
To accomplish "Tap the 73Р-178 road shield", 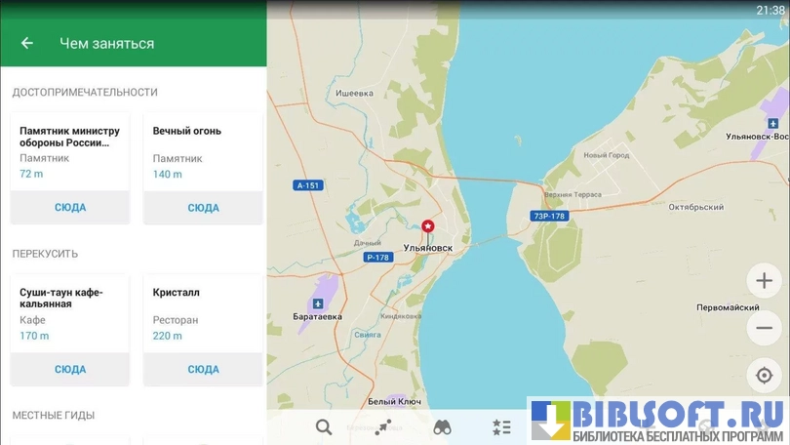I will point(548,216).
